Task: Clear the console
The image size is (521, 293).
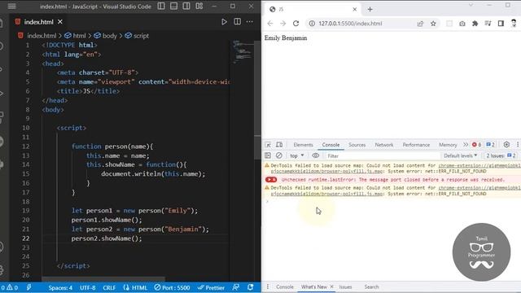Action: click(x=279, y=155)
